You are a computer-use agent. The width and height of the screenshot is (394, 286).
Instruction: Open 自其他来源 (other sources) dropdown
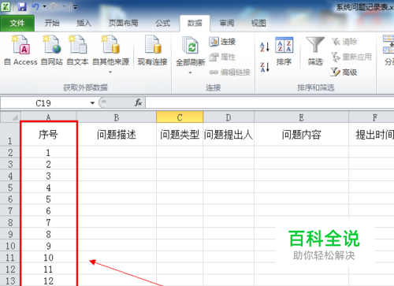(x=110, y=54)
